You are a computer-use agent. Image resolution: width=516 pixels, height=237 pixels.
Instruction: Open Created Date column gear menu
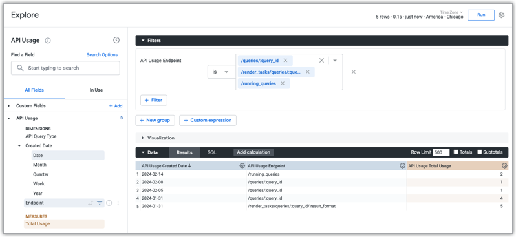pyautogui.click(x=242, y=166)
